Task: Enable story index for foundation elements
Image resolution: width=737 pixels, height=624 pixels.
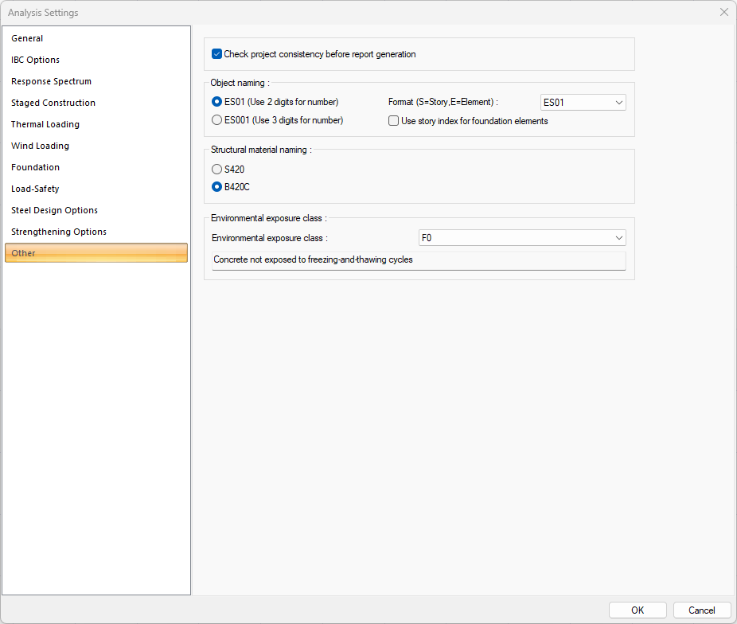Action: (x=393, y=121)
